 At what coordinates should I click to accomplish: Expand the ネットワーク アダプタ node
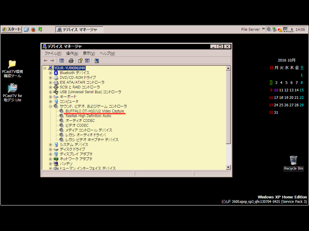click(50, 159)
